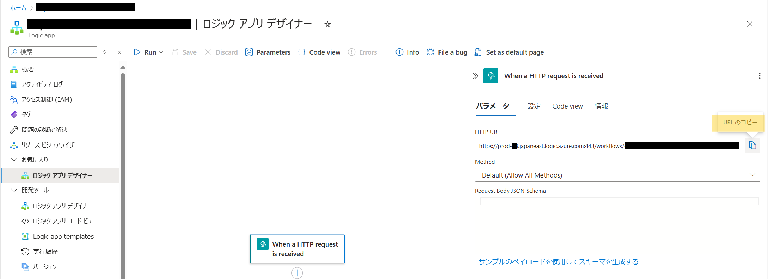Screen dimensions: 768x279
Task: Click the HTTP trigger icon in panel header
Action: (491, 76)
